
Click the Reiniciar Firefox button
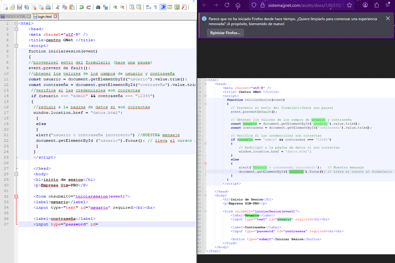pos(225,33)
